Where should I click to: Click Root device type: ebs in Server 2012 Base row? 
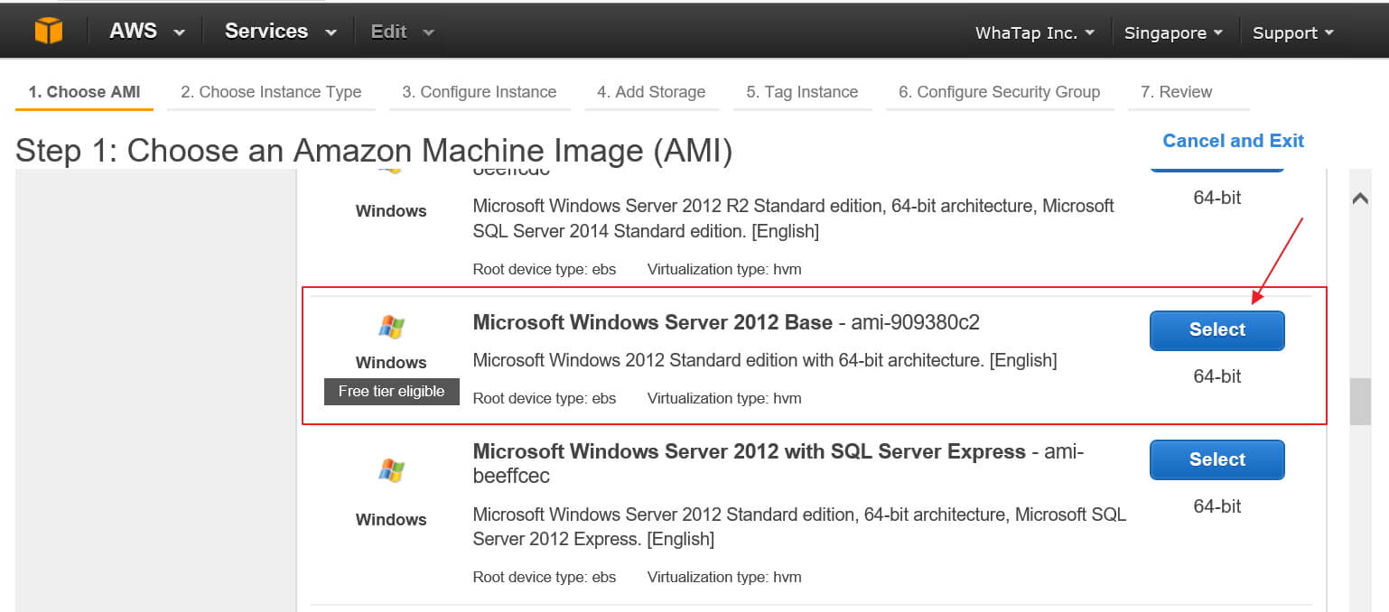(x=545, y=398)
